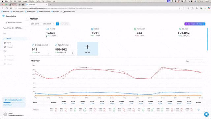The height and width of the screenshot is (119, 211).
Task: Click the Purchases cart icon
Action: [x=135, y=29]
